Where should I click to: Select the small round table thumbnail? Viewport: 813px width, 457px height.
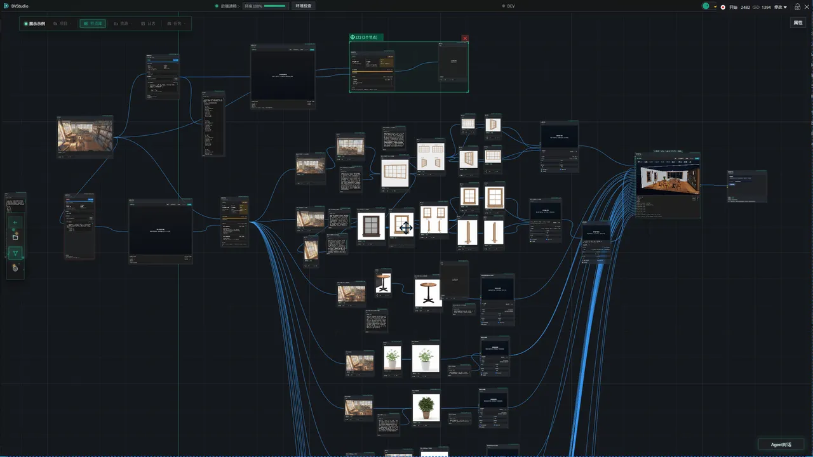pos(383,282)
